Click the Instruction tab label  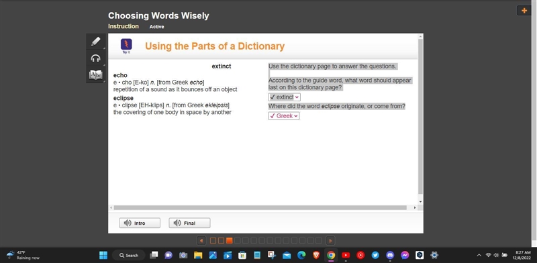[x=124, y=26]
